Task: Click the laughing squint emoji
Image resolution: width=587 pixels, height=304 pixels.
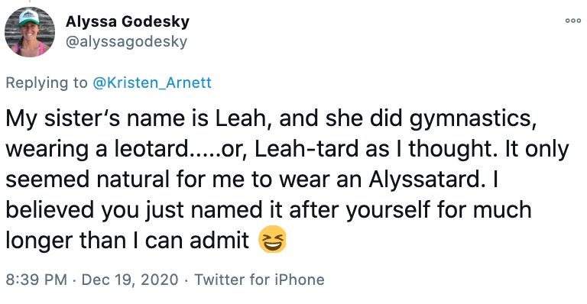Action: [272, 239]
